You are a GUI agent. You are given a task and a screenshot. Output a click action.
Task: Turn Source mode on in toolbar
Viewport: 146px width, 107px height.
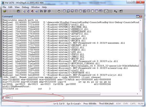pos(106,11)
